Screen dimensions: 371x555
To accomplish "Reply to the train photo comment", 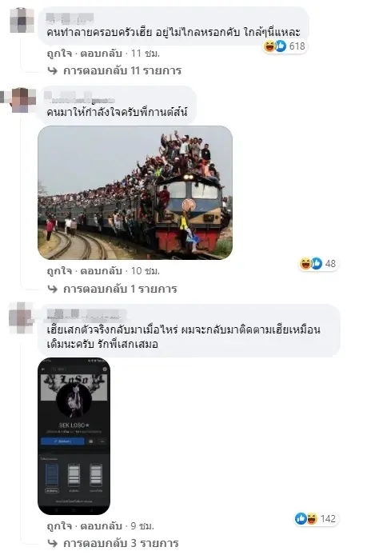I will click(x=102, y=271).
